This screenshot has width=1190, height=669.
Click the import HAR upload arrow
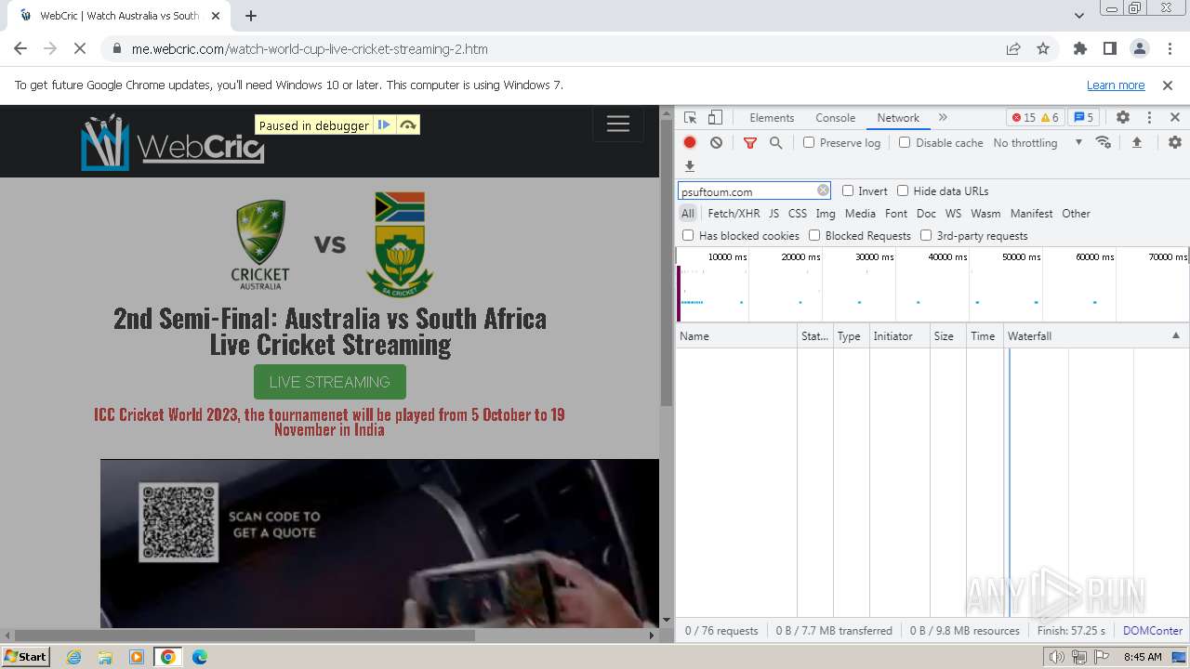1136,143
